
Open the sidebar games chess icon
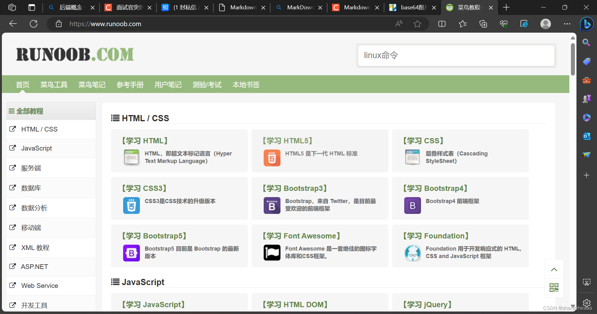tap(586, 99)
